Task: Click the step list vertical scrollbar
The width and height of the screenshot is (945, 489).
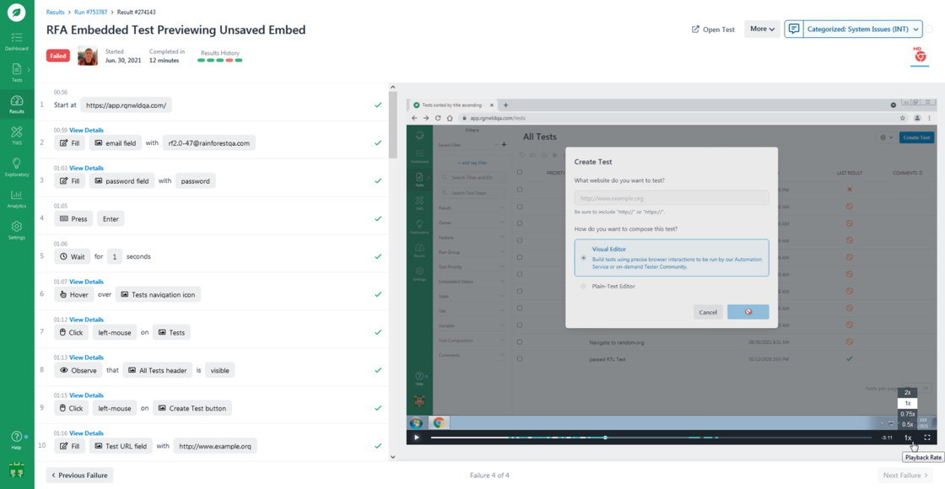Action: point(391,125)
